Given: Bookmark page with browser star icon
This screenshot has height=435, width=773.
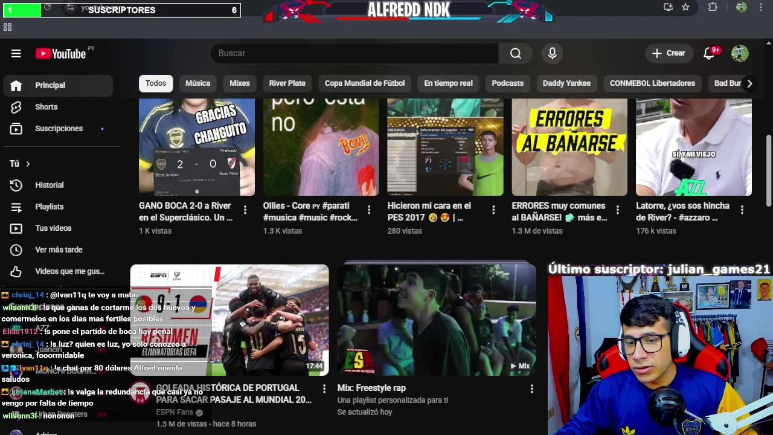Looking at the screenshot, I should [x=685, y=7].
